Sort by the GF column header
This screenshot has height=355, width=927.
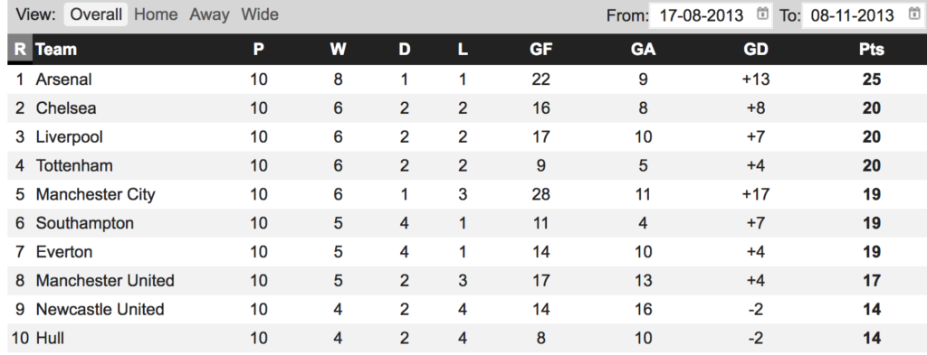541,50
